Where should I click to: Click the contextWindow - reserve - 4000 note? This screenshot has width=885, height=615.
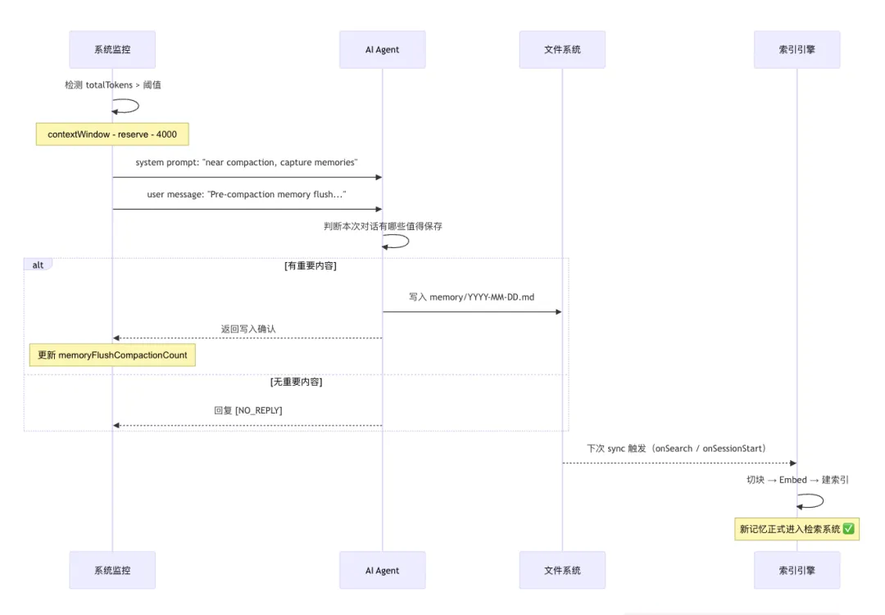pyautogui.click(x=112, y=134)
